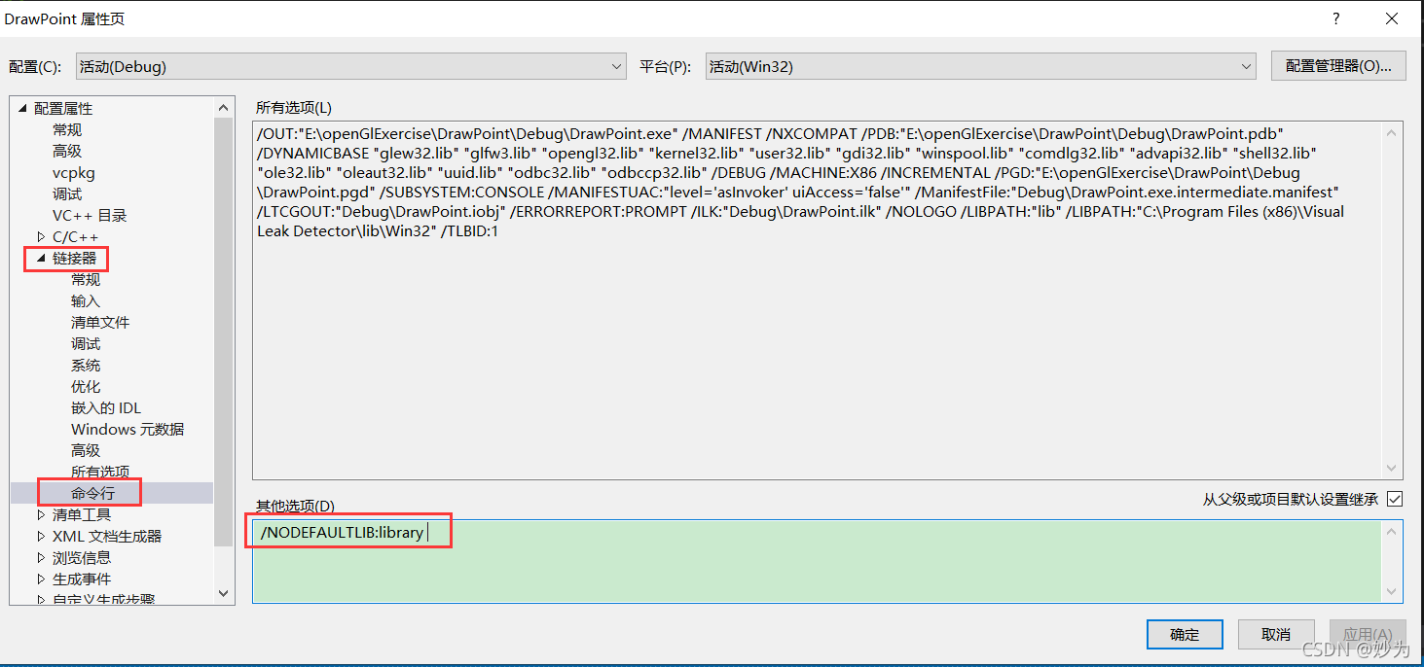
Task: Select 常规 under 链接器
Action: pos(86,279)
